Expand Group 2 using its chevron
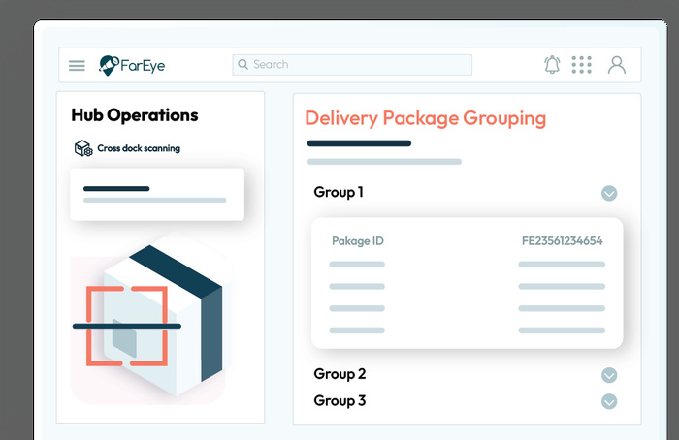Screen dimensions: 679x440 [x=609, y=375]
